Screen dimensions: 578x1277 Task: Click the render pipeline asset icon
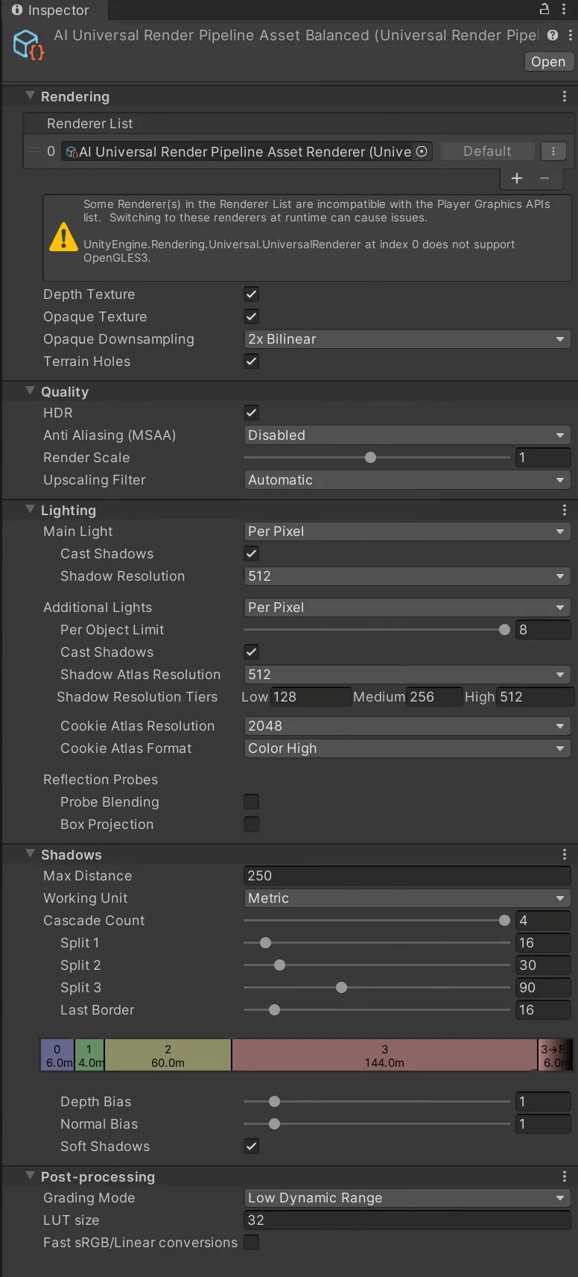tap(29, 45)
